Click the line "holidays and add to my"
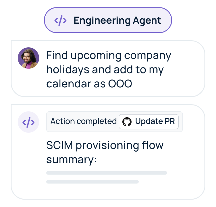The width and height of the screenshot is (216, 207). pos(105,70)
